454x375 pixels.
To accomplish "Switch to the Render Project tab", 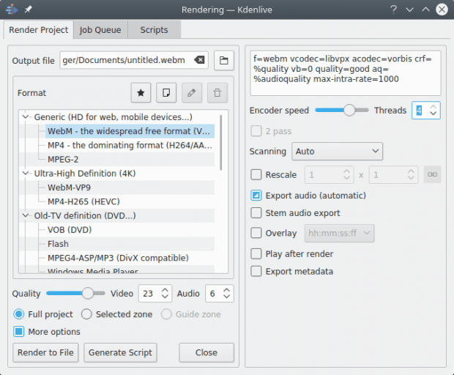I will click(x=39, y=29).
